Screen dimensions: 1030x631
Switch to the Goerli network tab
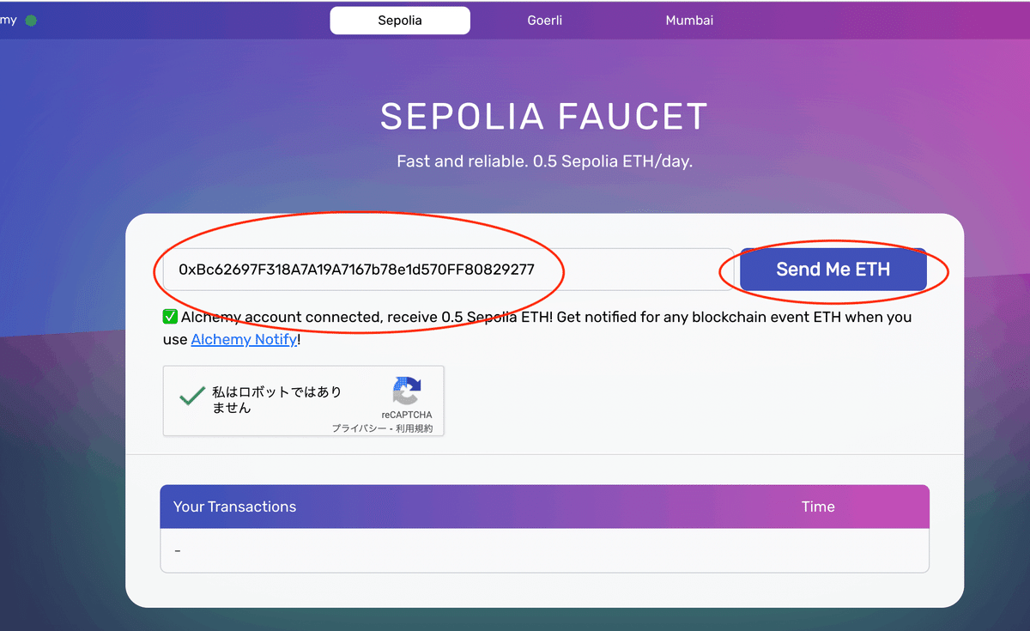(x=545, y=21)
